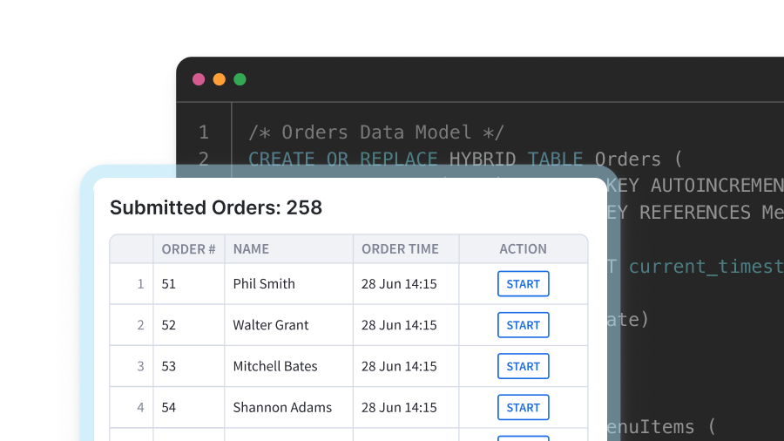Start order 51 for Phil Smith
This screenshot has height=441, width=784.
coord(523,284)
